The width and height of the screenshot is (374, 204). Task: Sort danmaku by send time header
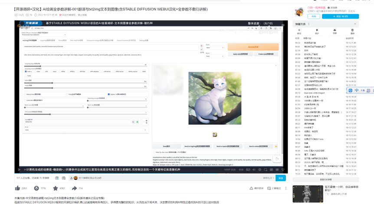[x=350, y=38]
